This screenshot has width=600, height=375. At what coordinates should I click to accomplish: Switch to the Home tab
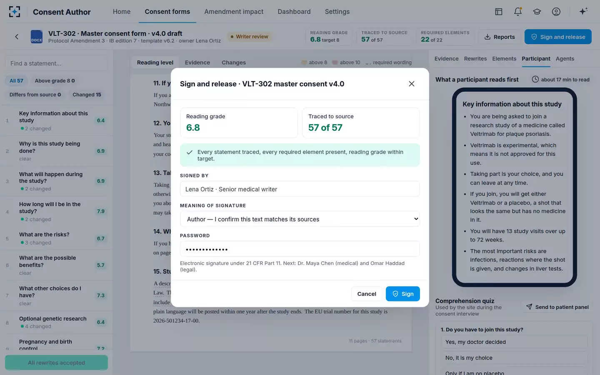tap(122, 12)
